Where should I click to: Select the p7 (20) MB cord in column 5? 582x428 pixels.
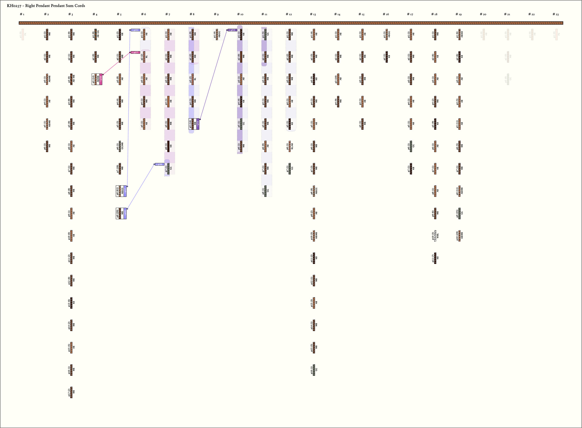120,169
